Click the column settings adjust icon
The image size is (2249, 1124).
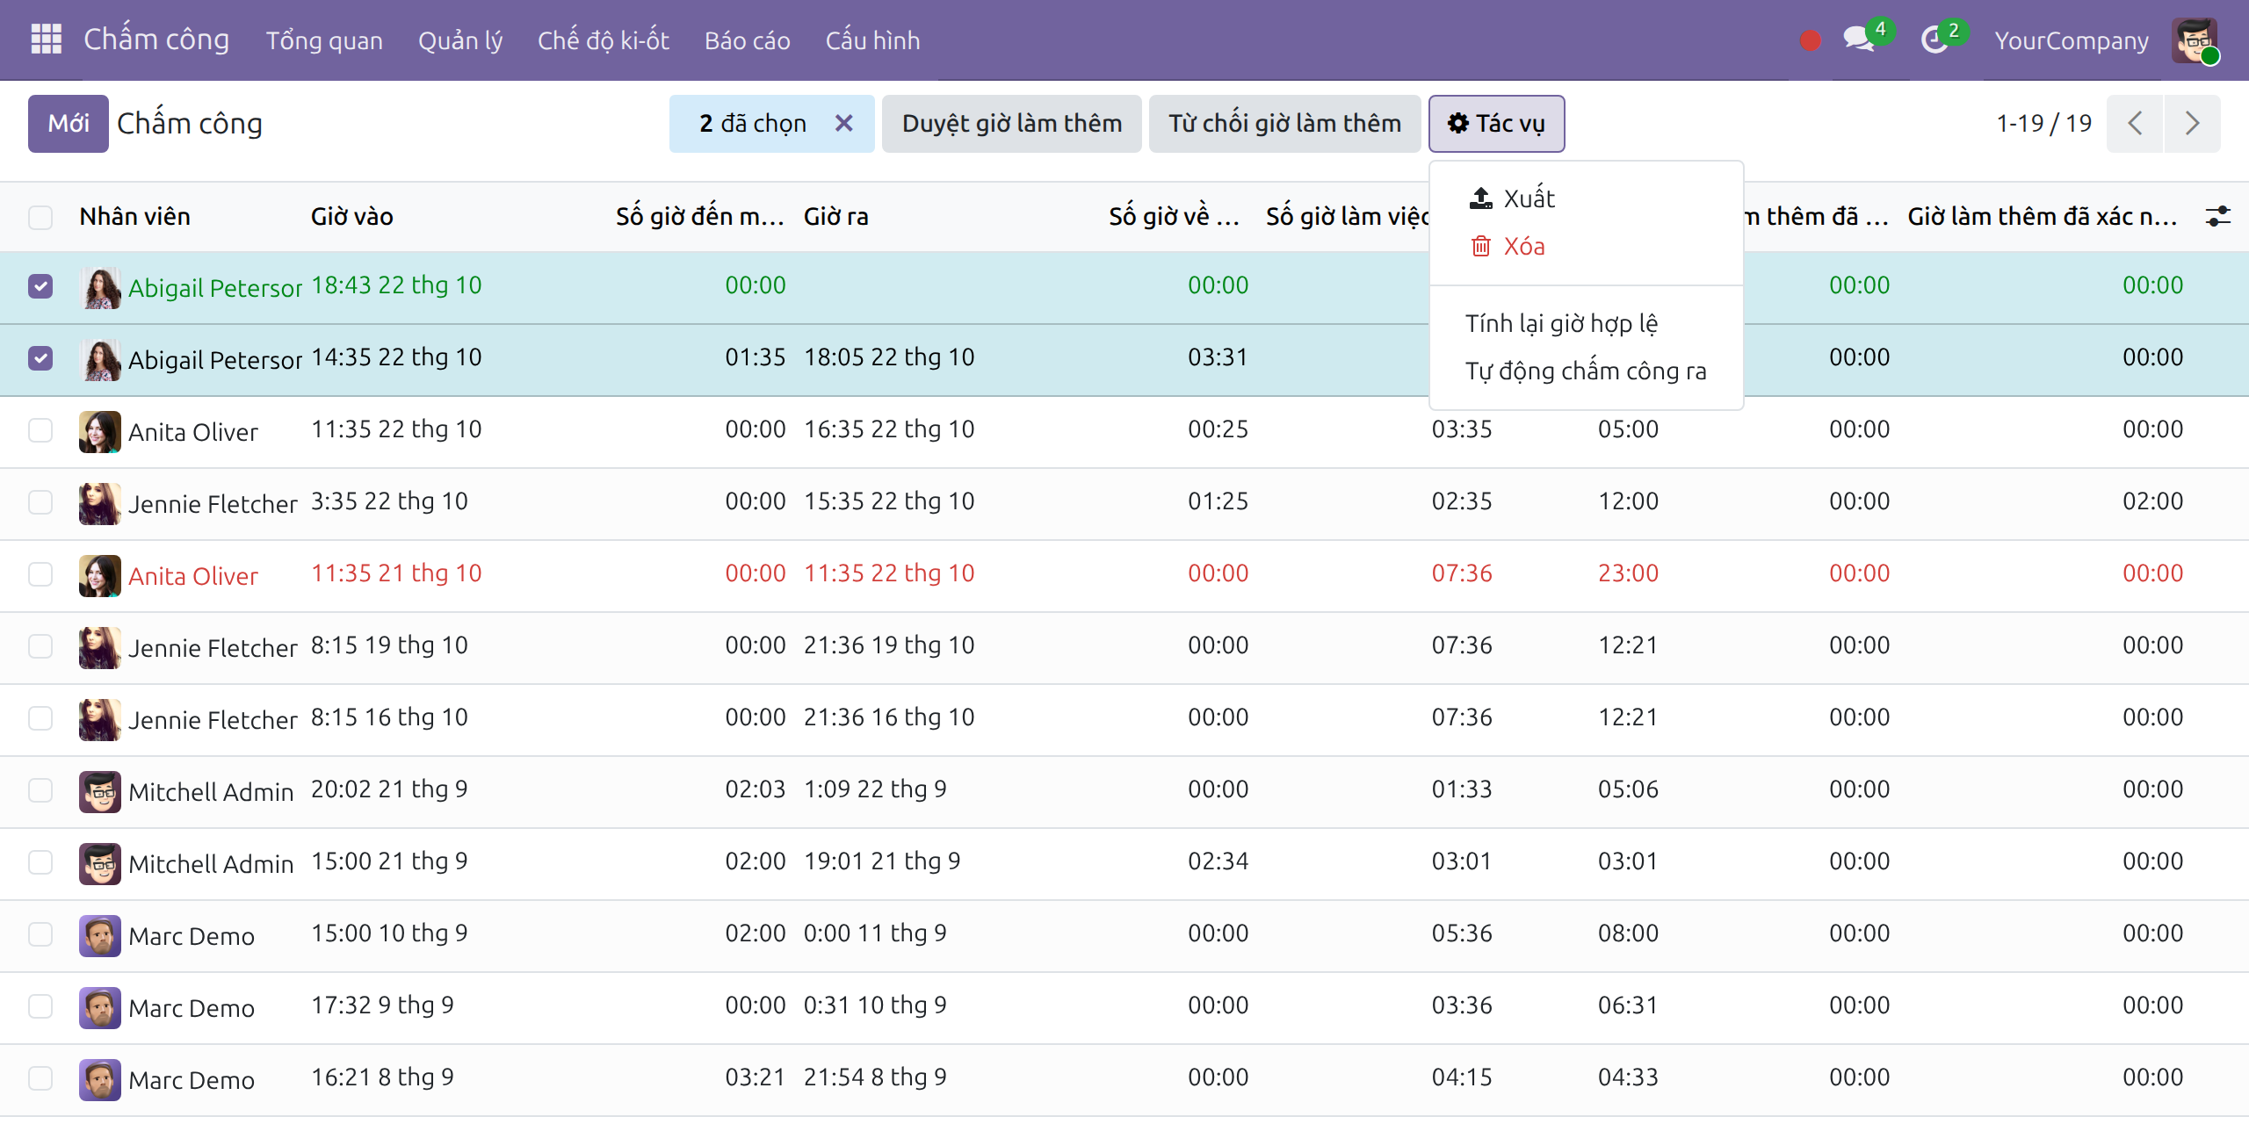2217,216
